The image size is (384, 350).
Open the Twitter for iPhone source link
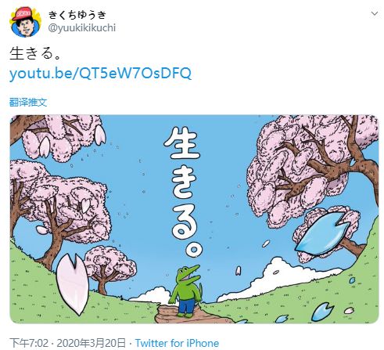click(x=177, y=343)
